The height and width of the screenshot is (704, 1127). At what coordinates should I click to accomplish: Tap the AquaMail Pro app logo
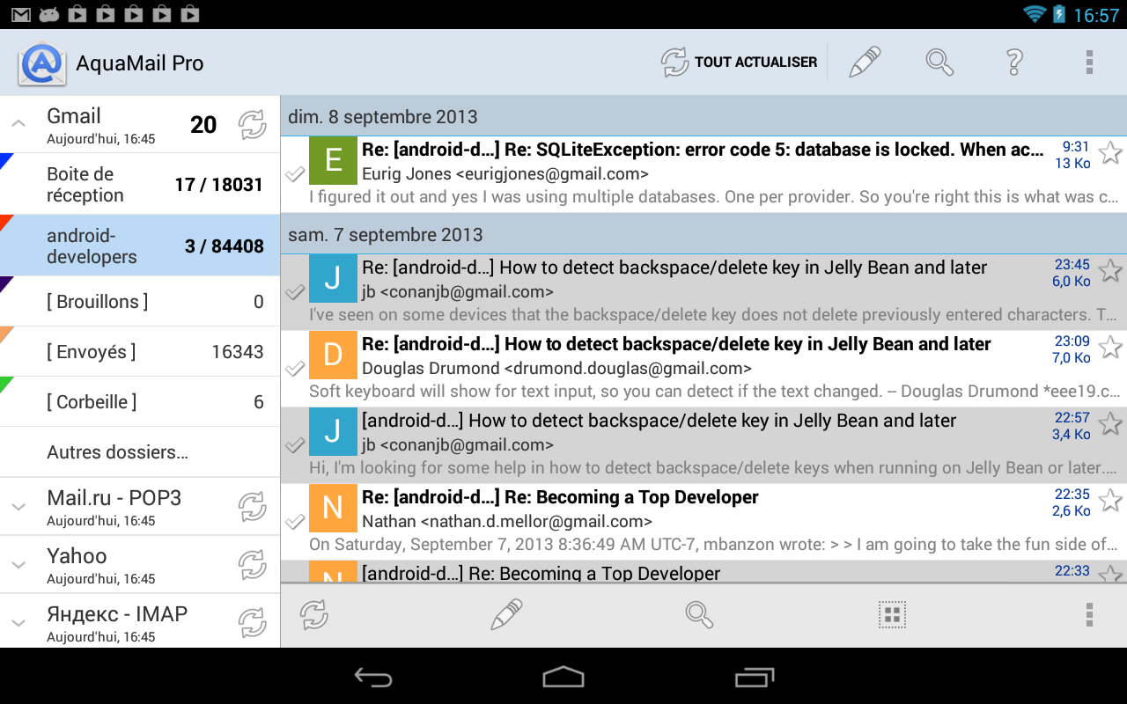tap(41, 63)
